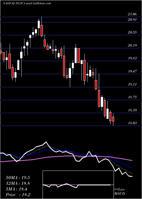Click inside the MACD indicator box
This screenshot has height=199, width=142.
click(78, 185)
